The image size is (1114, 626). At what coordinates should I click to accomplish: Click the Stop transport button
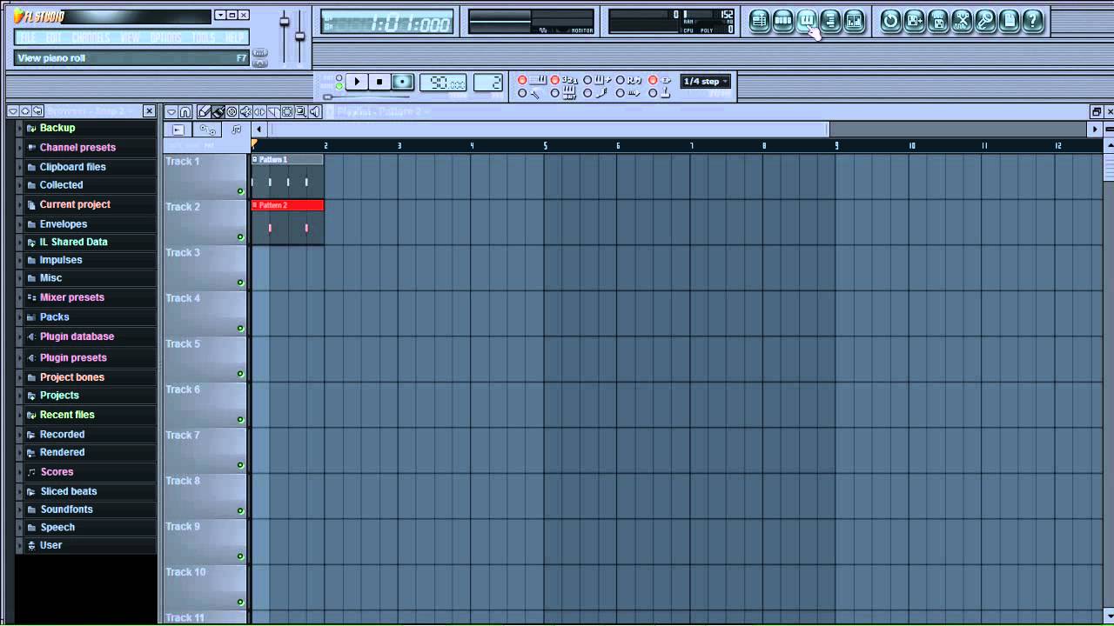point(379,82)
